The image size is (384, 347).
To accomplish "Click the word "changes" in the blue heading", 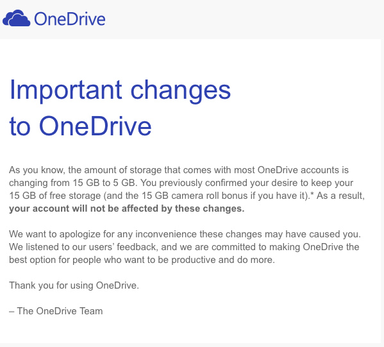I will click(x=181, y=92).
